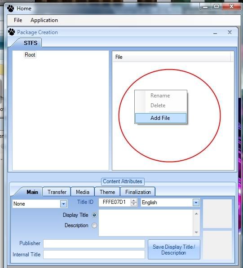Decrease Title ID with down stepper arrow
The image size is (243, 268).
pyautogui.click(x=134, y=204)
